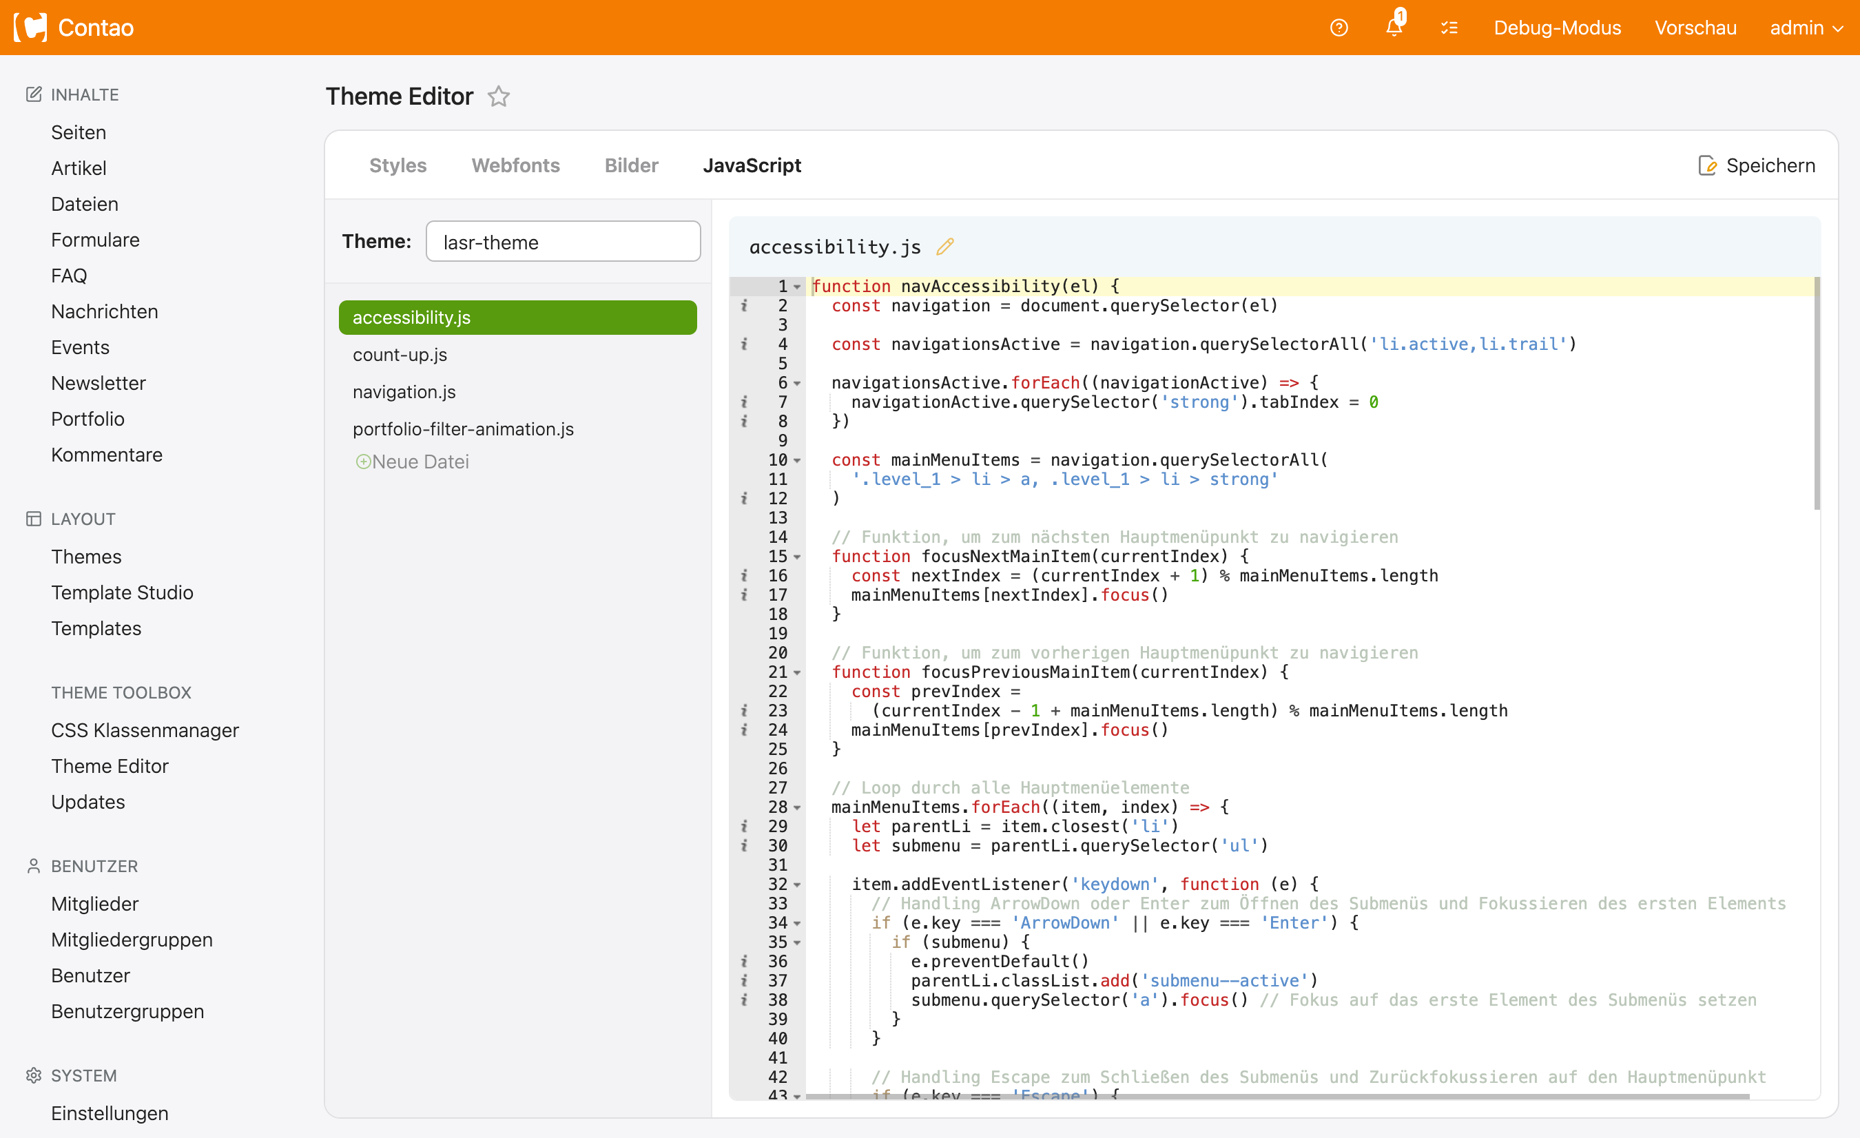
Task: Open Themes in the sidebar
Action: point(86,557)
